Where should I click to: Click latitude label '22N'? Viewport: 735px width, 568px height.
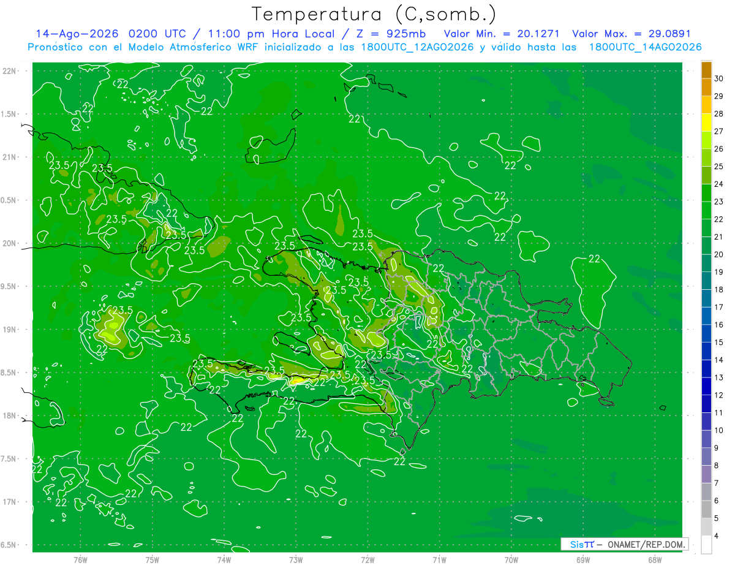pyautogui.click(x=9, y=71)
